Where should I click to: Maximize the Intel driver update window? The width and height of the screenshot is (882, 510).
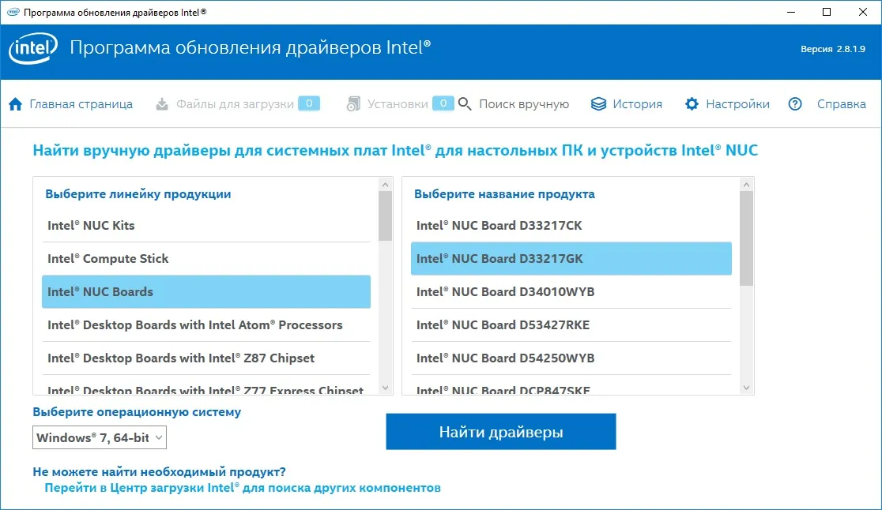pos(827,12)
